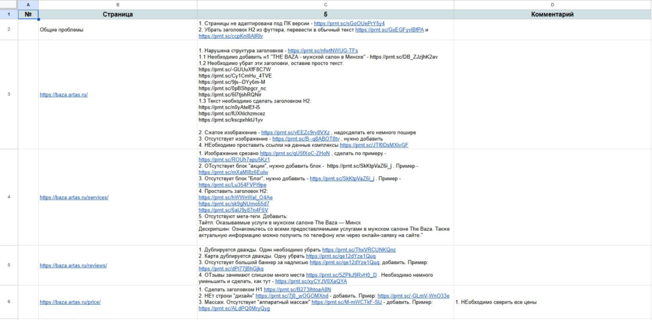Select column C header
The height and width of the screenshot is (320, 652).
(325, 4)
